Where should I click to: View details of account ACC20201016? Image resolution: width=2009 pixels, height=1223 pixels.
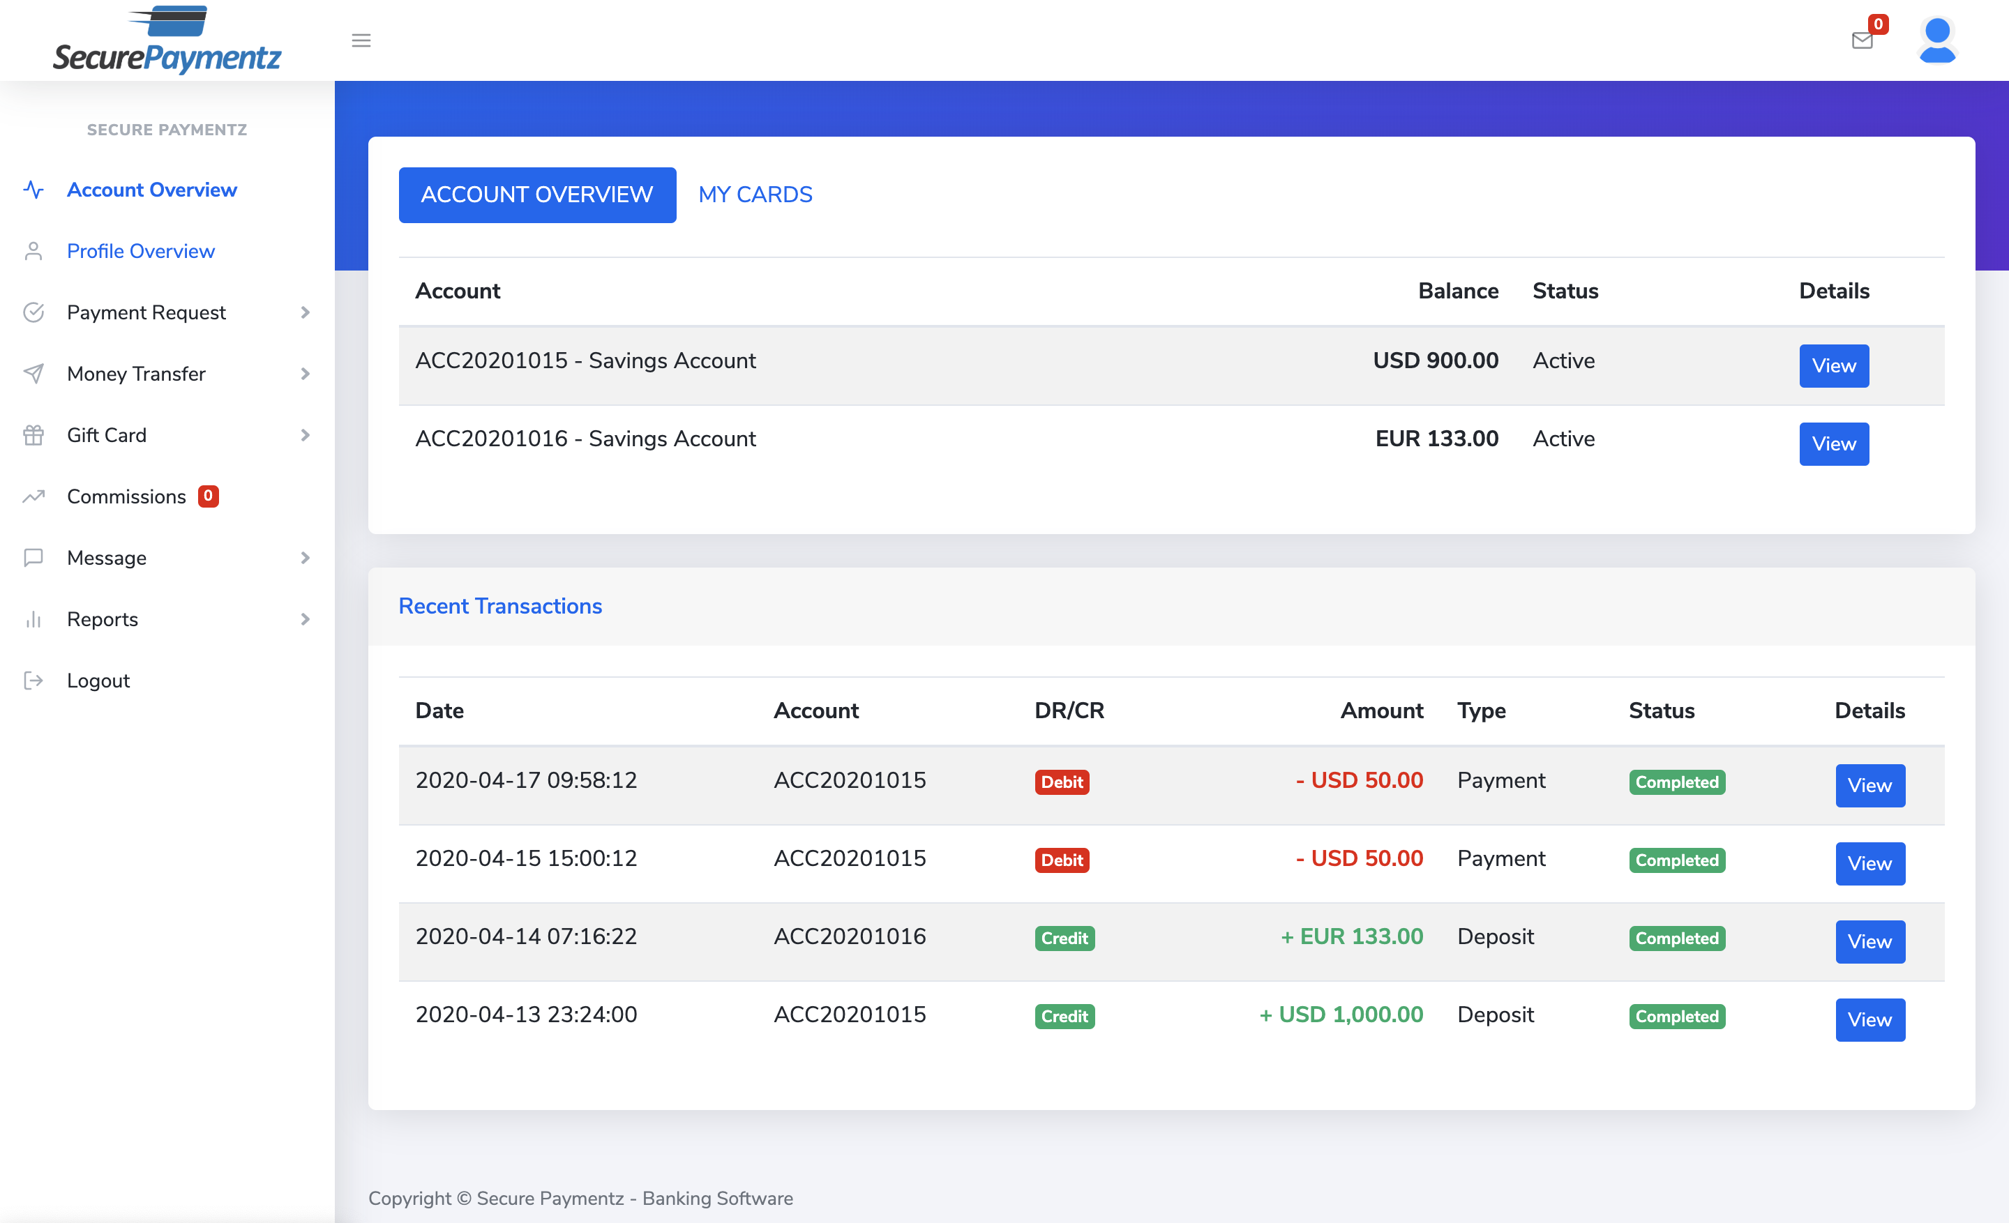1834,444
